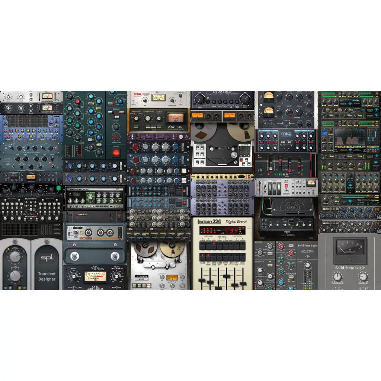This screenshot has width=381, height=381.
Task: Click the 'Digital Reverb' title on Lexicon
Action: pyautogui.click(x=236, y=222)
